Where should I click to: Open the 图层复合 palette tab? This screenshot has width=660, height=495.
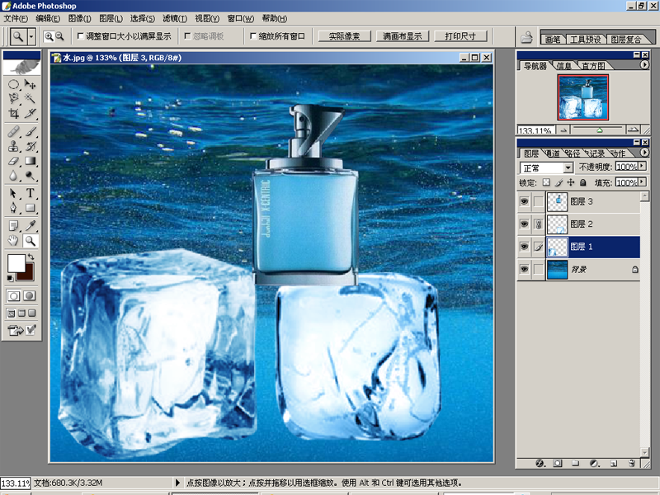[626, 39]
